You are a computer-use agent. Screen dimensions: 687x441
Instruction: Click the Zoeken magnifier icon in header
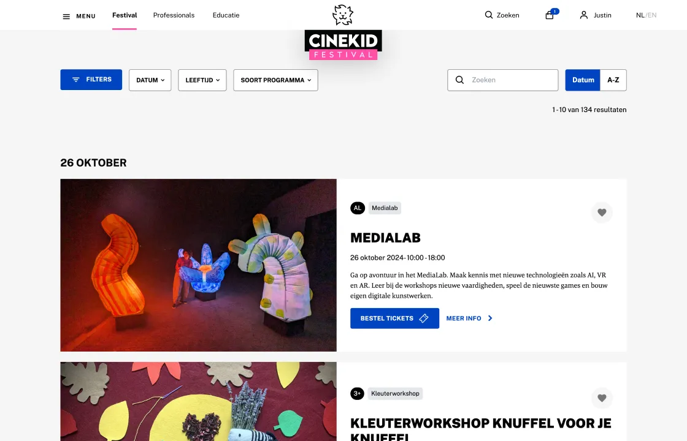(x=488, y=15)
